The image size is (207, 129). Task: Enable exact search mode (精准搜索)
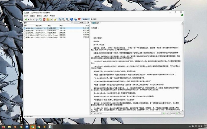93,19
